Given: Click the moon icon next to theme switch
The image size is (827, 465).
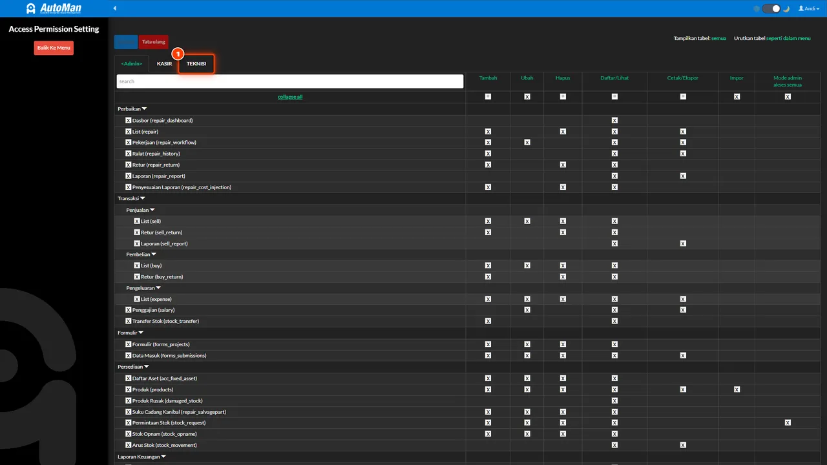Looking at the screenshot, I should tap(786, 8).
